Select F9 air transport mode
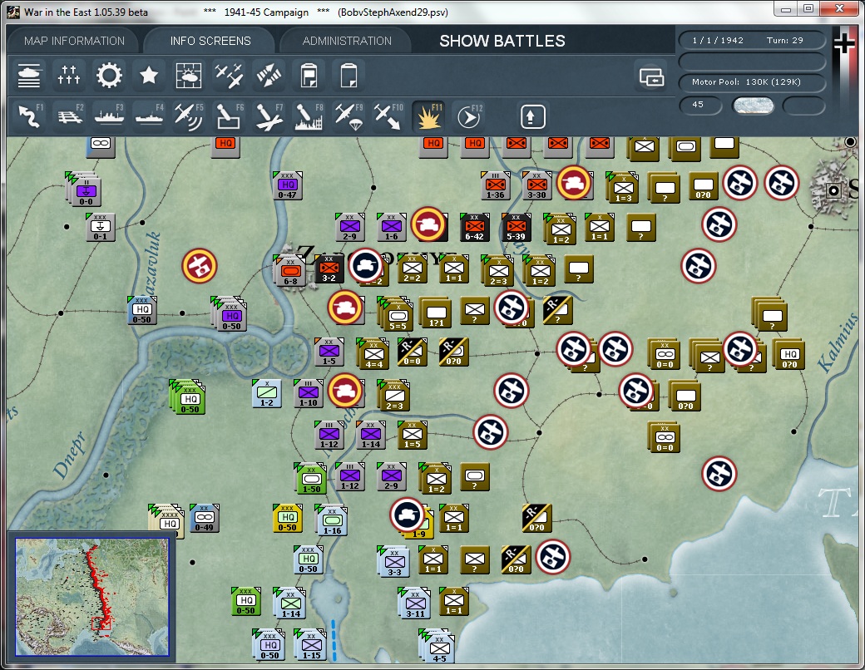Image resolution: width=865 pixels, height=670 pixels. (348, 116)
